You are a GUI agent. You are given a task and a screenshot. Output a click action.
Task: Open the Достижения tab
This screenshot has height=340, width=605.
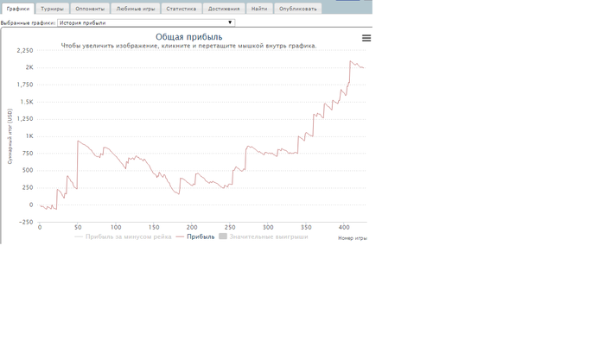[224, 9]
